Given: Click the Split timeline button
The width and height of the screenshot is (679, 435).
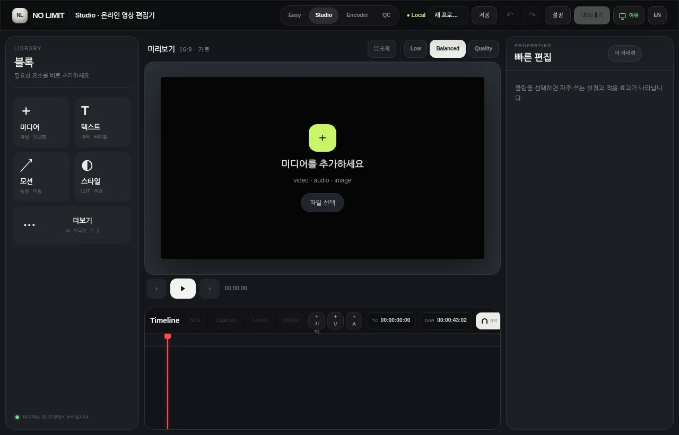Looking at the screenshot, I should 195,320.
